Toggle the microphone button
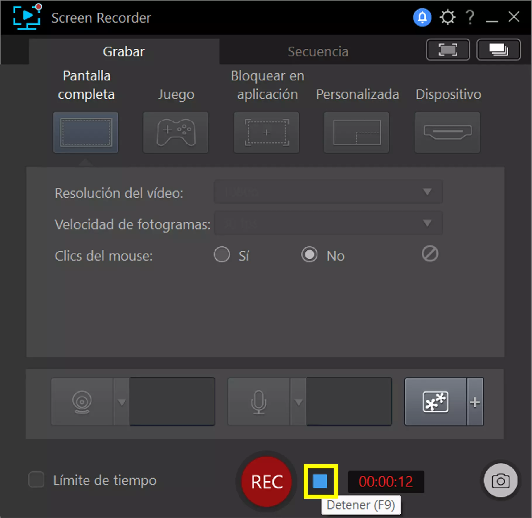Image resolution: width=532 pixels, height=518 pixels. (x=259, y=402)
